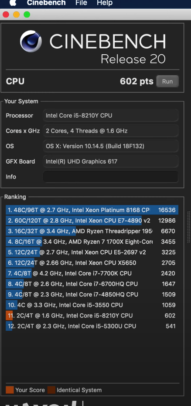Open the Cinebench application menu
Viewport: 191px width, 406px height.
[46, 3]
